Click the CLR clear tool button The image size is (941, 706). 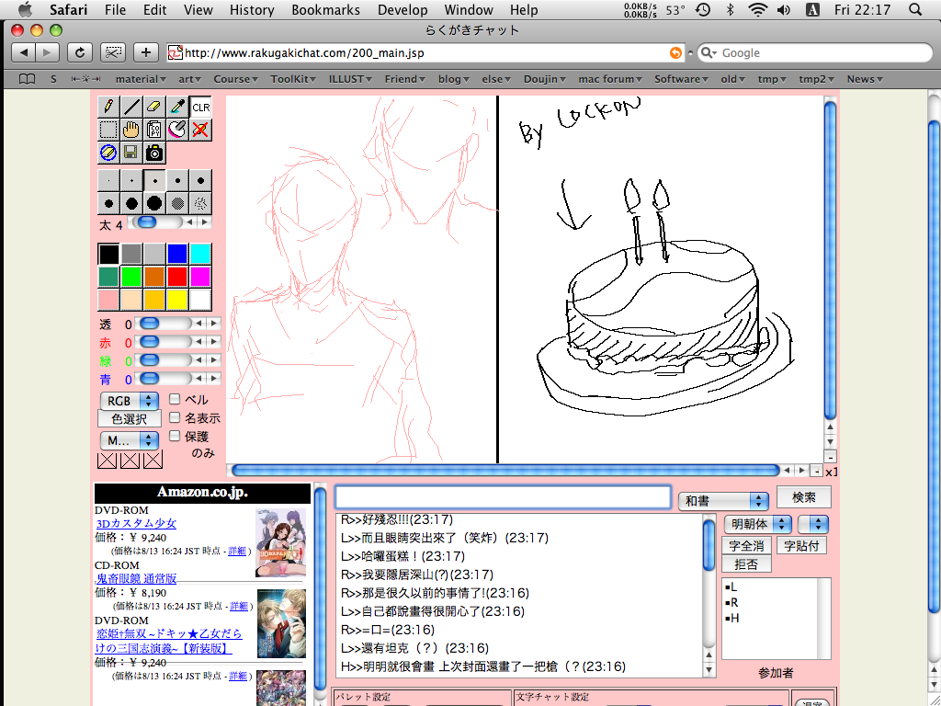point(200,107)
